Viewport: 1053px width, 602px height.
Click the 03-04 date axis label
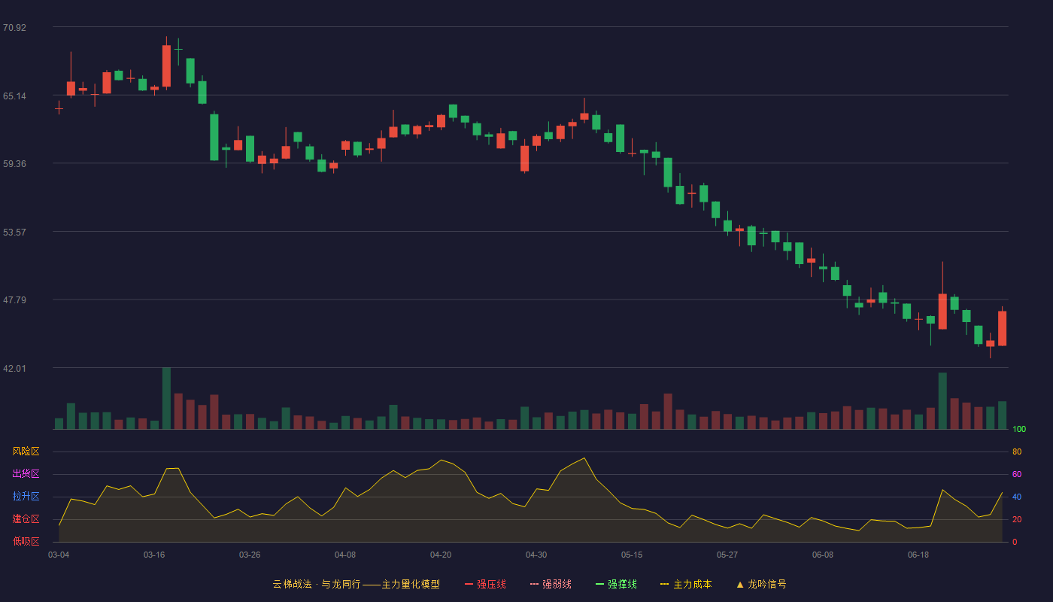[59, 555]
